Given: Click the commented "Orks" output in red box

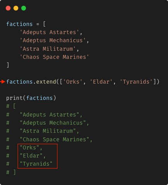Looking at the screenshot, I should click(29, 147).
